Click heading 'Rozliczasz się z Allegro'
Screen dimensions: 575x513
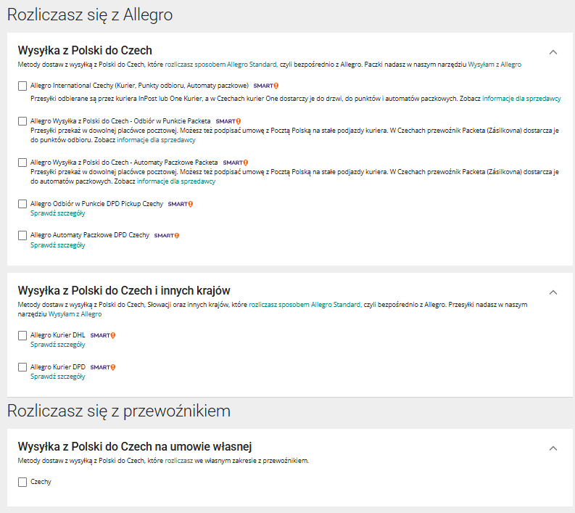coord(90,15)
